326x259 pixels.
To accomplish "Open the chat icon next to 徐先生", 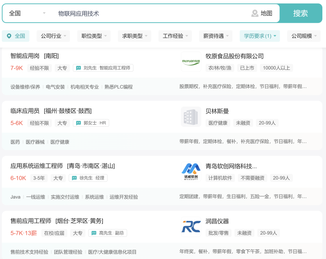I will (74, 178).
